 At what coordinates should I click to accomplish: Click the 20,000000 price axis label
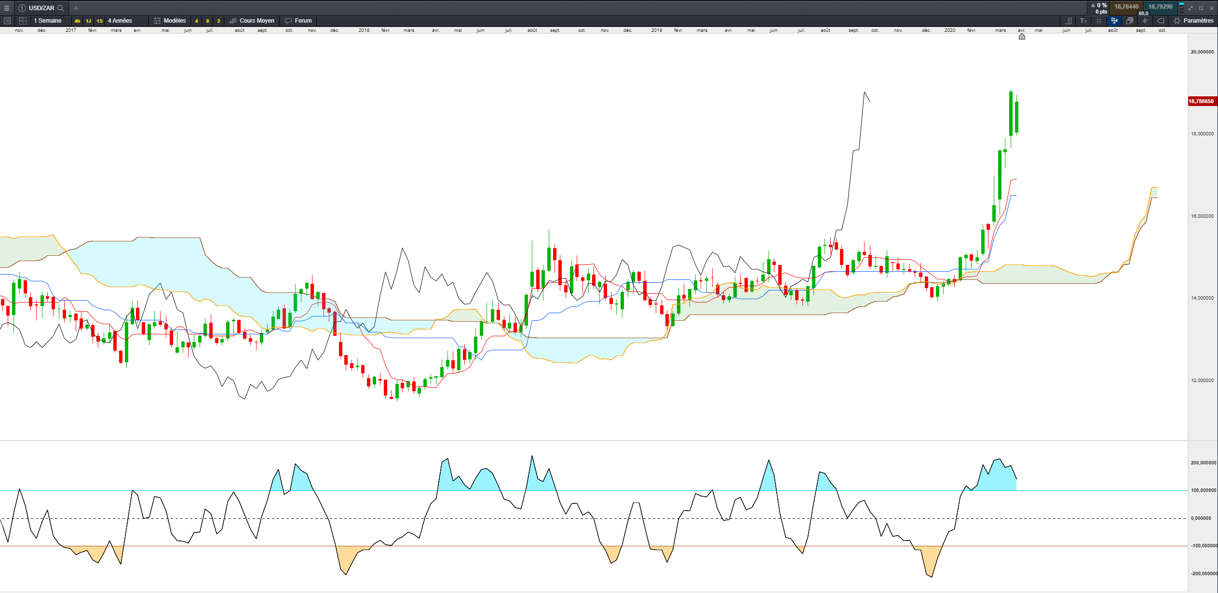tap(1202, 52)
